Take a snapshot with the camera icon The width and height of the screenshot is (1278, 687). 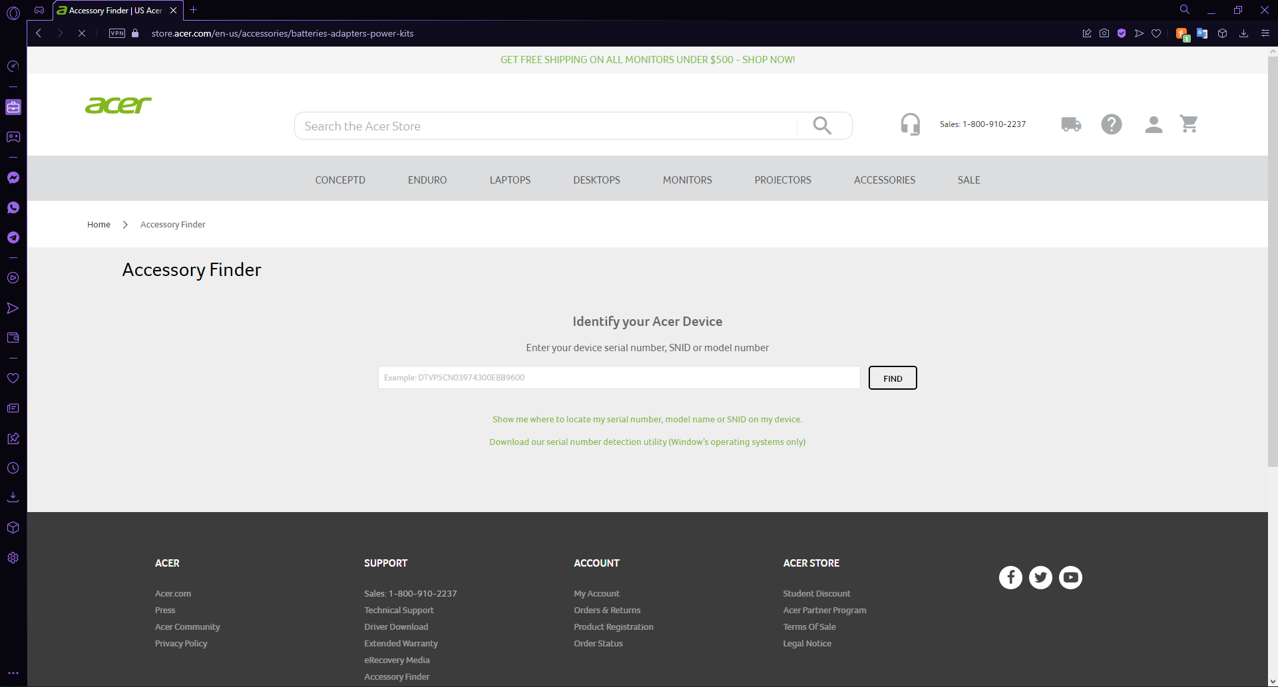click(x=1104, y=33)
